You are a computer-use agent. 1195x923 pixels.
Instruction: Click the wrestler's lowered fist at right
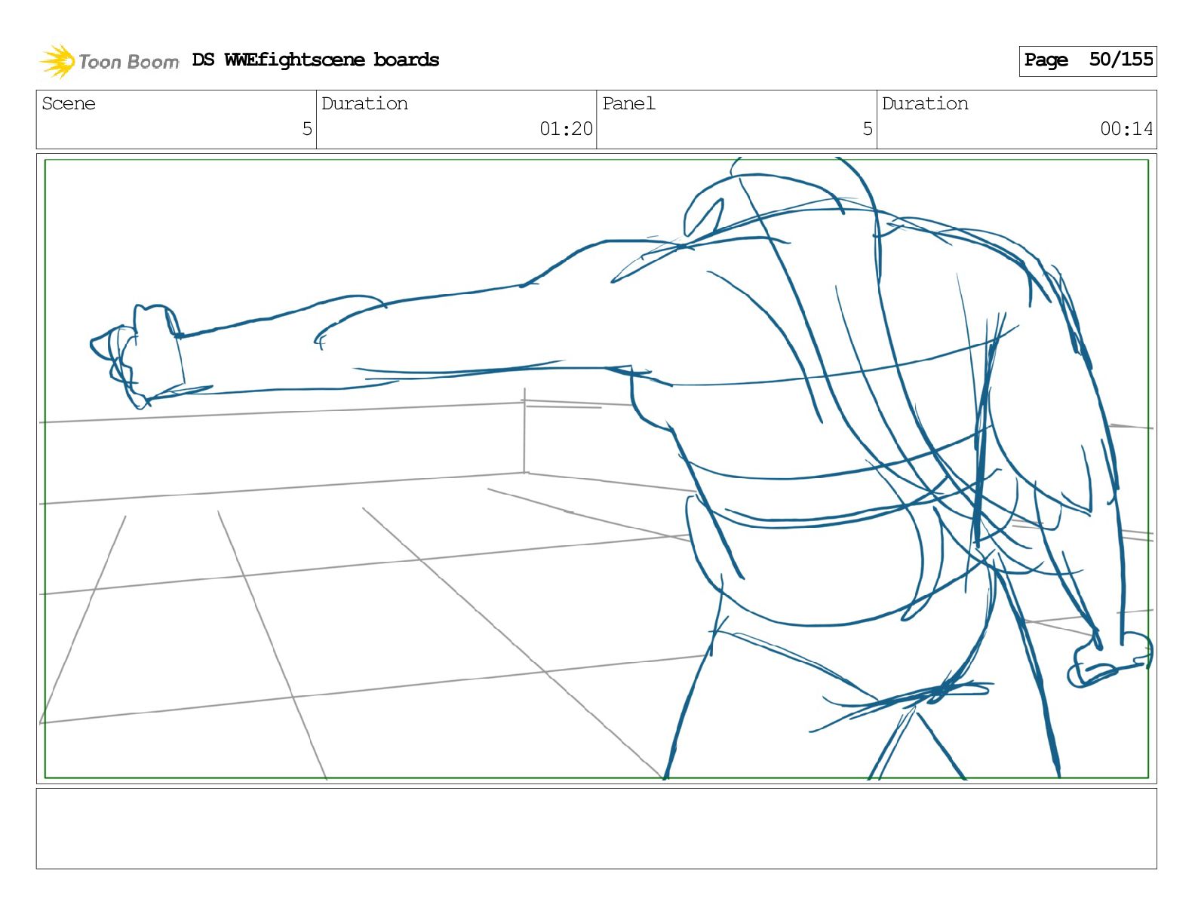pyautogui.click(x=1109, y=660)
